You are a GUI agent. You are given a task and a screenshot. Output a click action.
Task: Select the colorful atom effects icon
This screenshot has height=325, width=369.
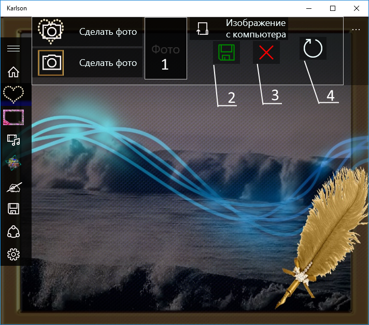point(13,163)
